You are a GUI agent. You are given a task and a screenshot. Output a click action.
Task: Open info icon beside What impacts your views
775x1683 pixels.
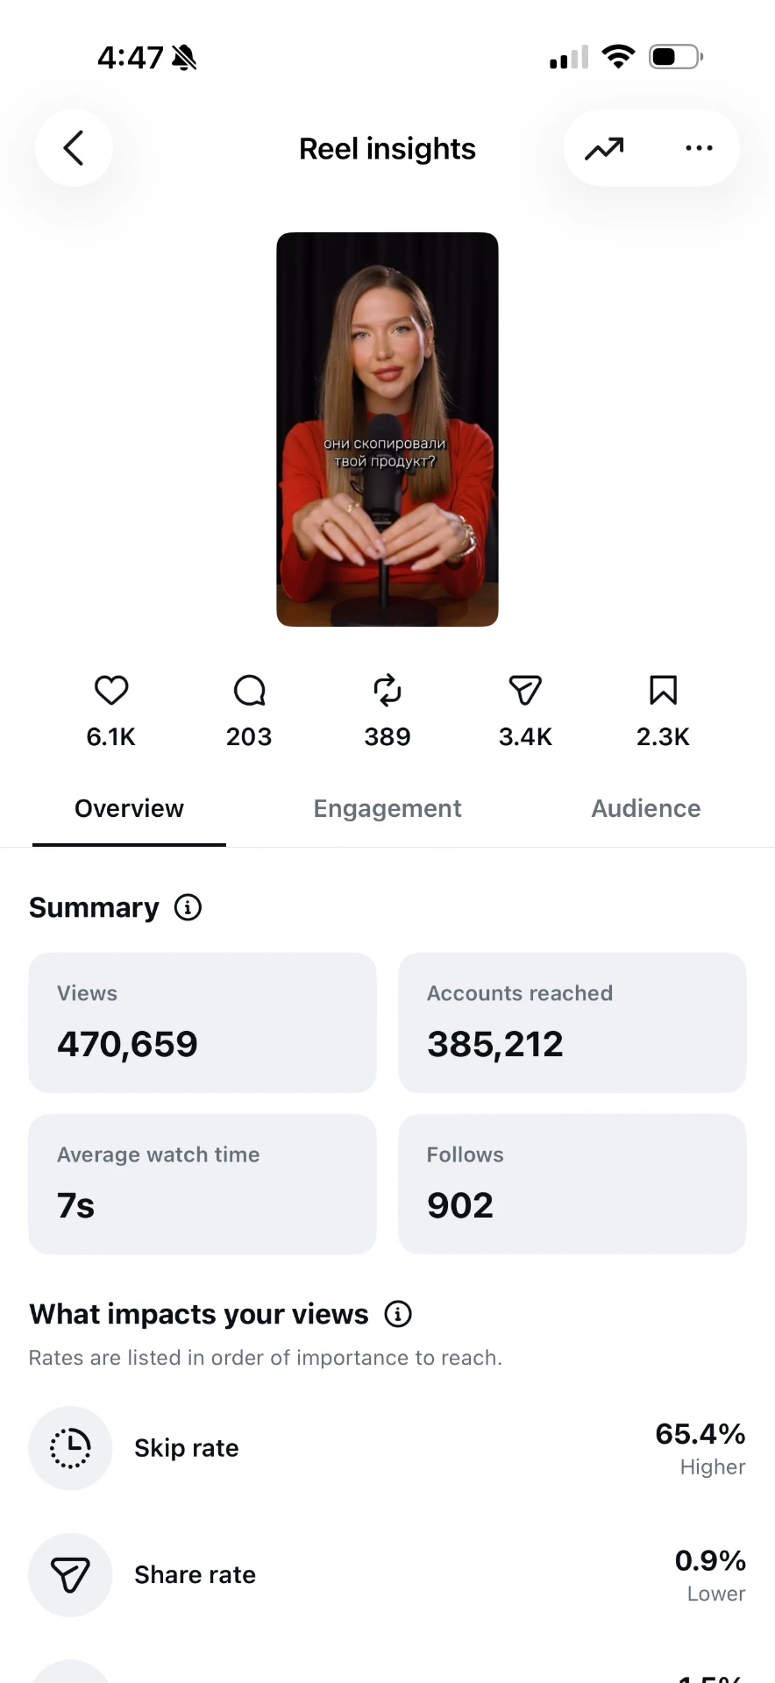point(398,1314)
